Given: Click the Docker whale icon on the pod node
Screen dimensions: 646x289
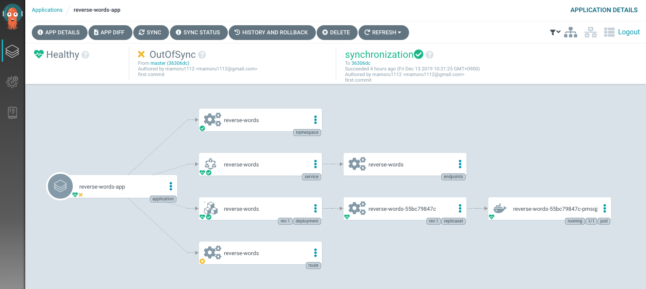Looking at the screenshot, I should [x=499, y=208].
